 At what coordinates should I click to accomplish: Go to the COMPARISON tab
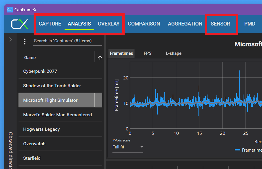(x=144, y=24)
